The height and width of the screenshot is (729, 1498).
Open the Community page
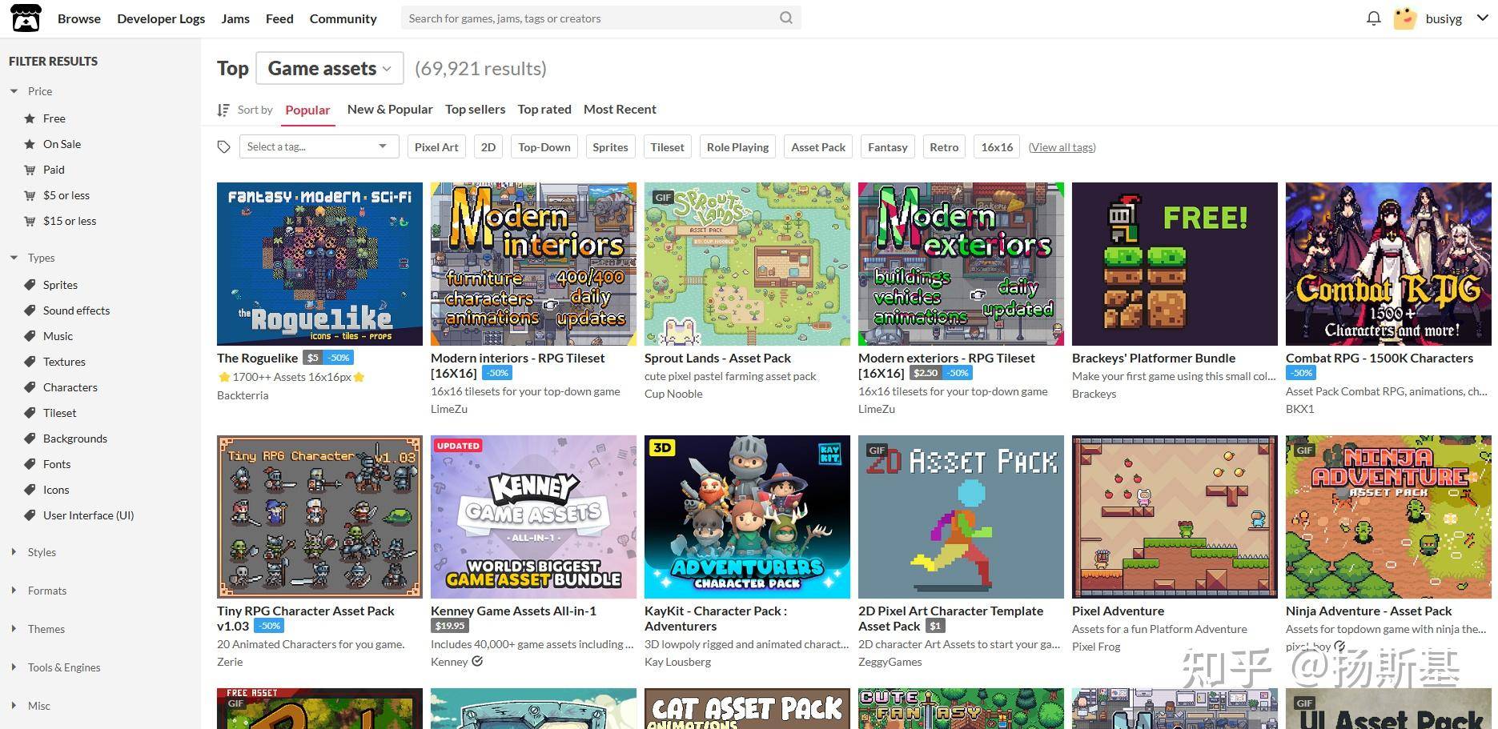point(343,18)
